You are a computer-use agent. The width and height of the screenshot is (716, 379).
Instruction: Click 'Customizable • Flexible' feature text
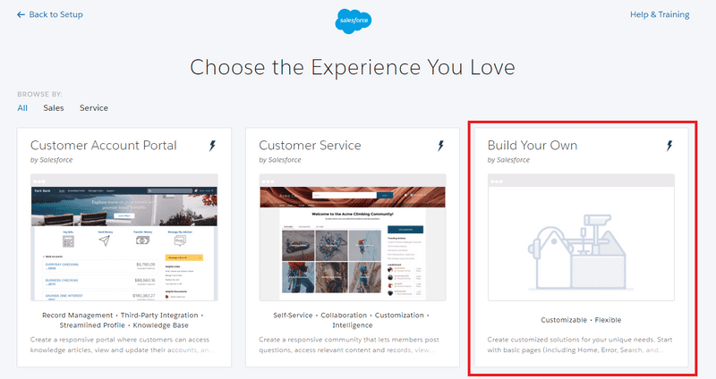(581, 320)
